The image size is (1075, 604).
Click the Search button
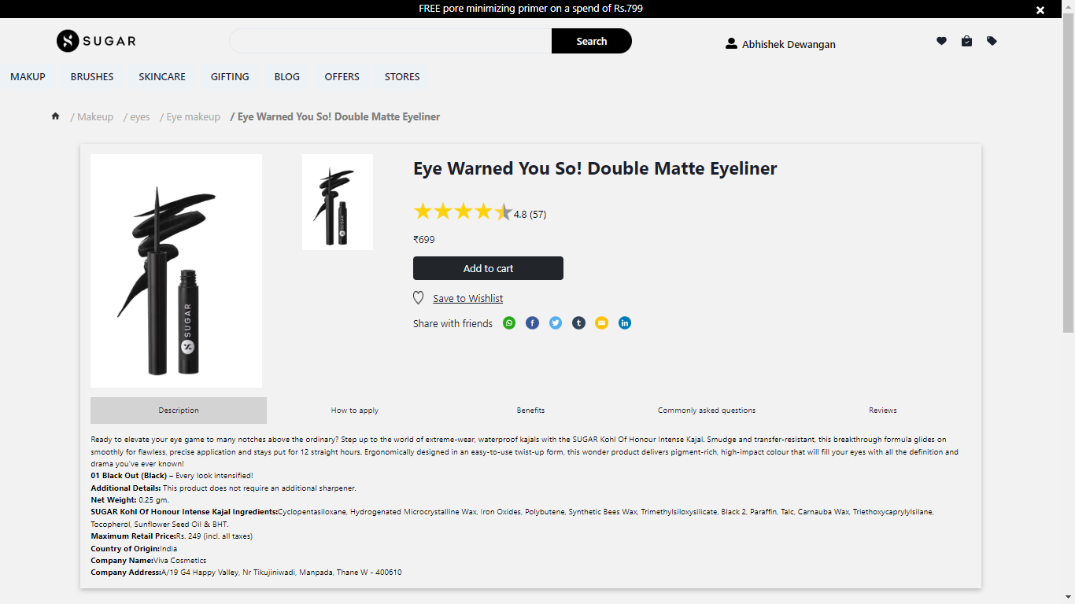(591, 41)
